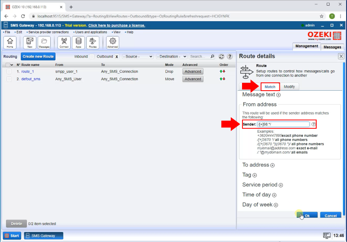
Task: Confirm route with Ok button
Action: [307, 215]
